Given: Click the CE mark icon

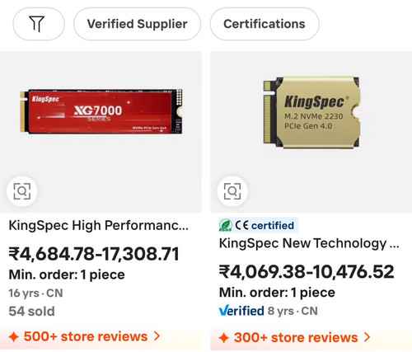Looking at the screenshot, I should coord(241,225).
